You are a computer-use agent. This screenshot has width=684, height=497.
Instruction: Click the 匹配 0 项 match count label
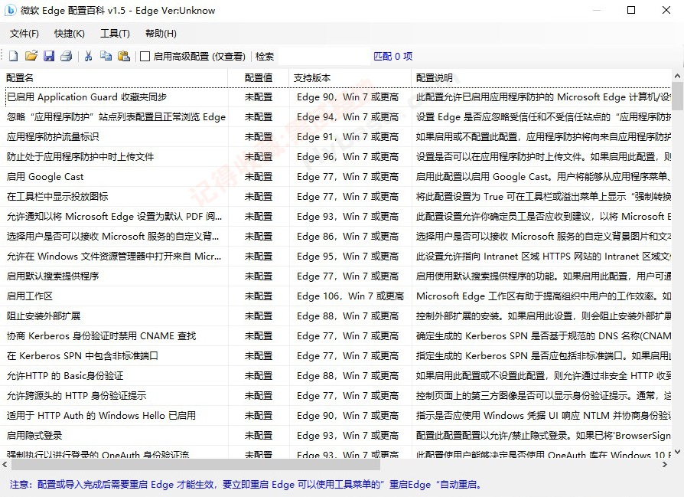(393, 57)
